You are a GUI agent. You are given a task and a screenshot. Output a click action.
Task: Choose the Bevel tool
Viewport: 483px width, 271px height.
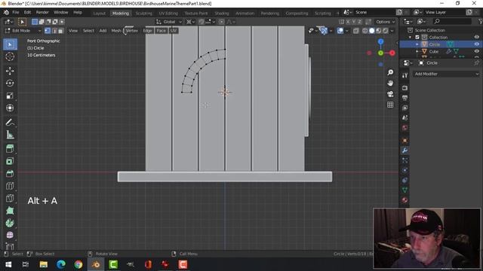[x=10, y=173]
